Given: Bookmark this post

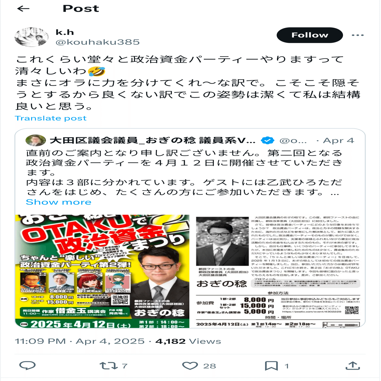Looking at the screenshot, I should (271, 366).
